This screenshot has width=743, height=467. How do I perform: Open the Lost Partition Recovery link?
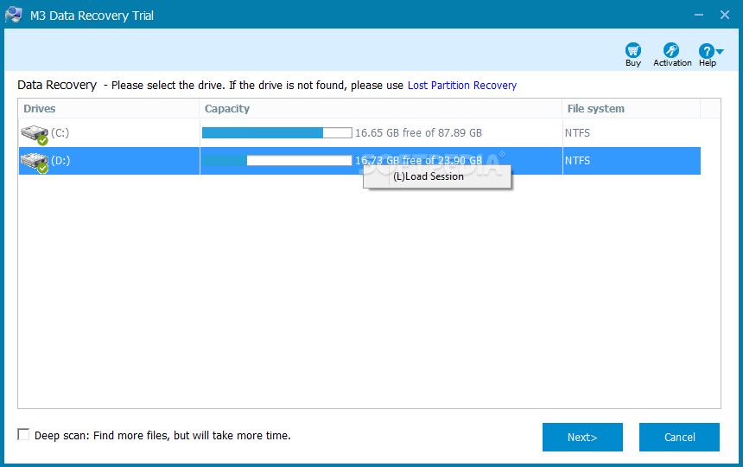click(462, 86)
